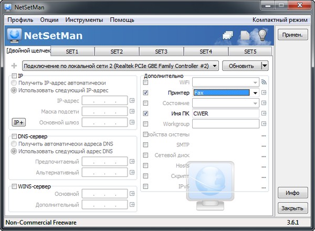Switch to the SET3 tab
Image resolution: width=315 pixels, height=231 pixels.
pyautogui.click(x=161, y=51)
